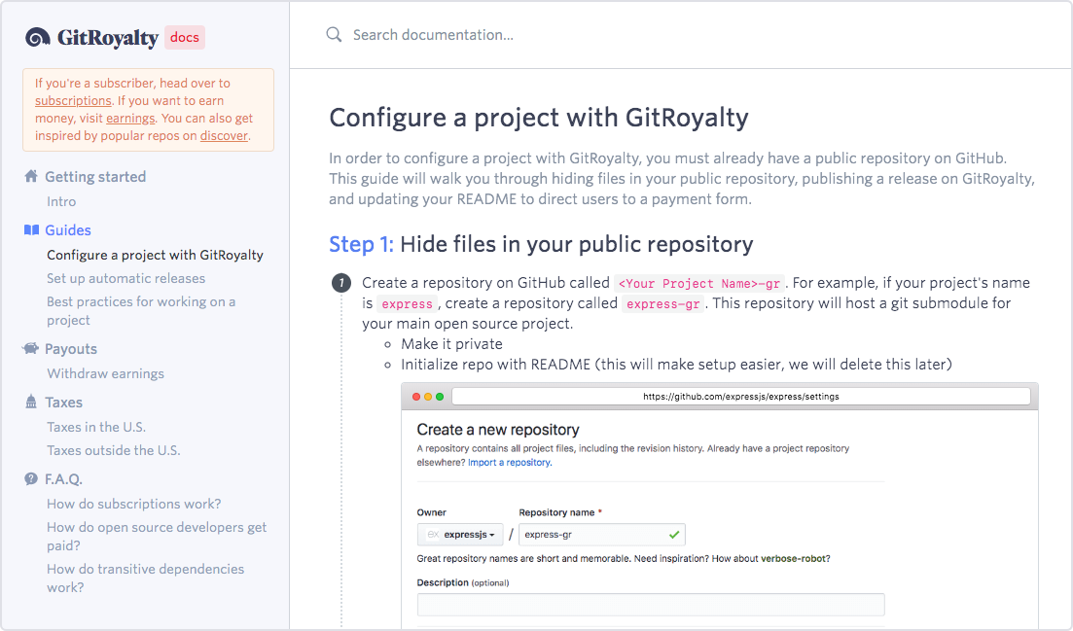Click the numbered step 1 circle

(341, 282)
